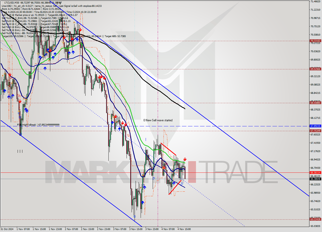The image size is (322, 232).
Task: Click the 65.51025 price axis value
Action: (x=315, y=210)
